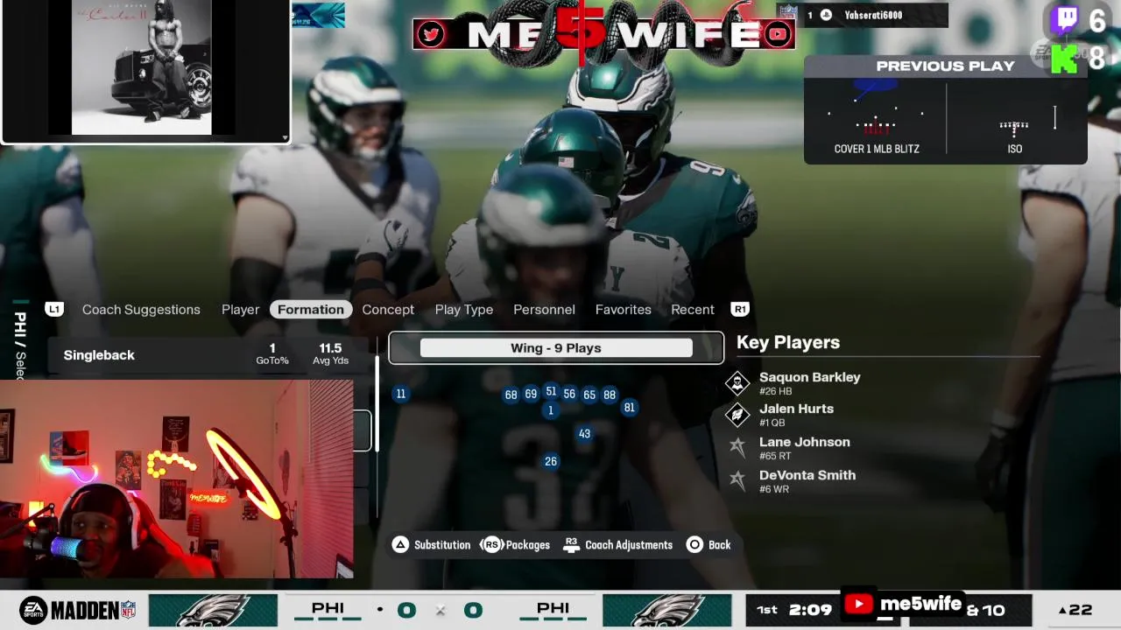Go to the Favorites tab

[624, 310]
